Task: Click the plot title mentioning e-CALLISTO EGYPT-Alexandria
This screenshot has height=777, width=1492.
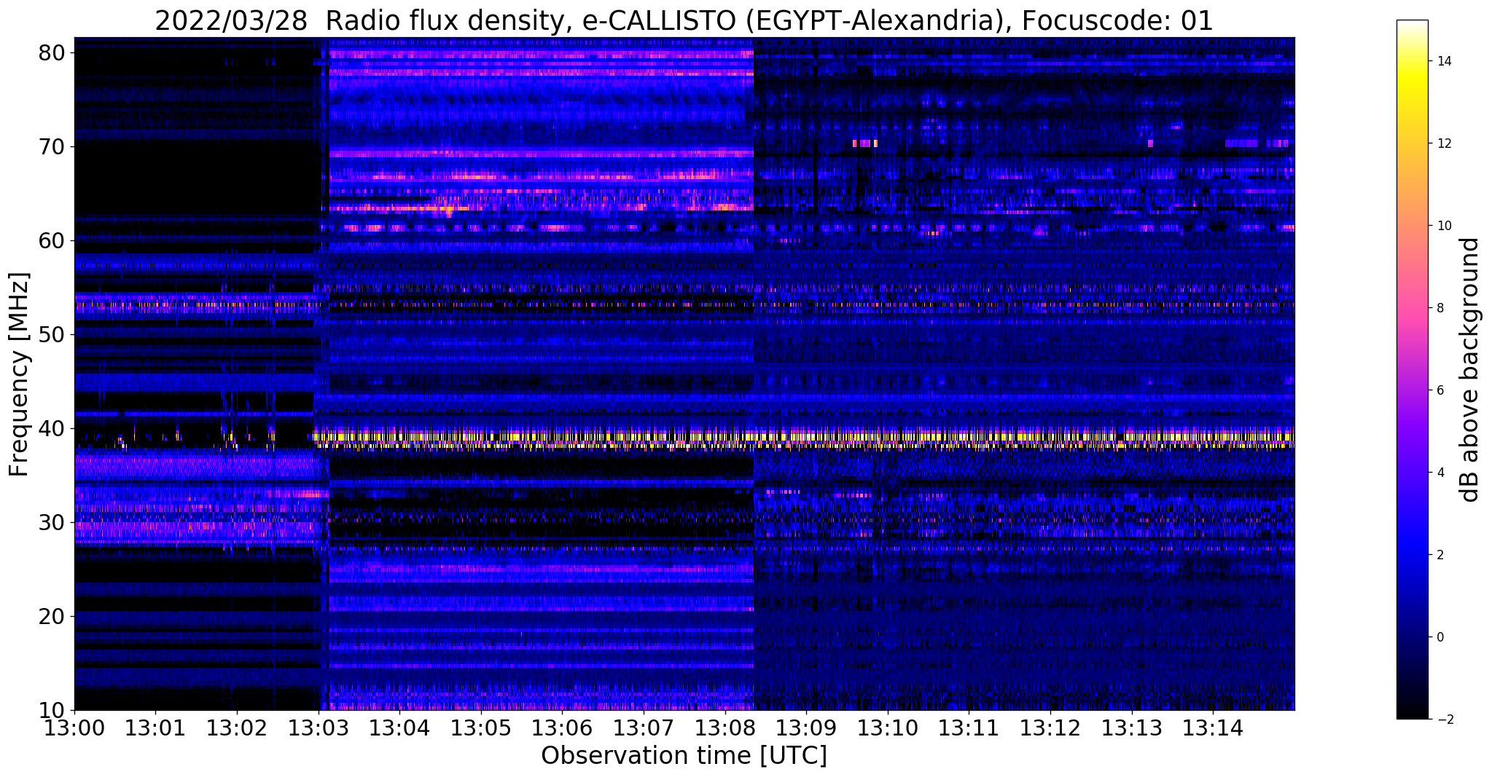Action: coord(684,20)
